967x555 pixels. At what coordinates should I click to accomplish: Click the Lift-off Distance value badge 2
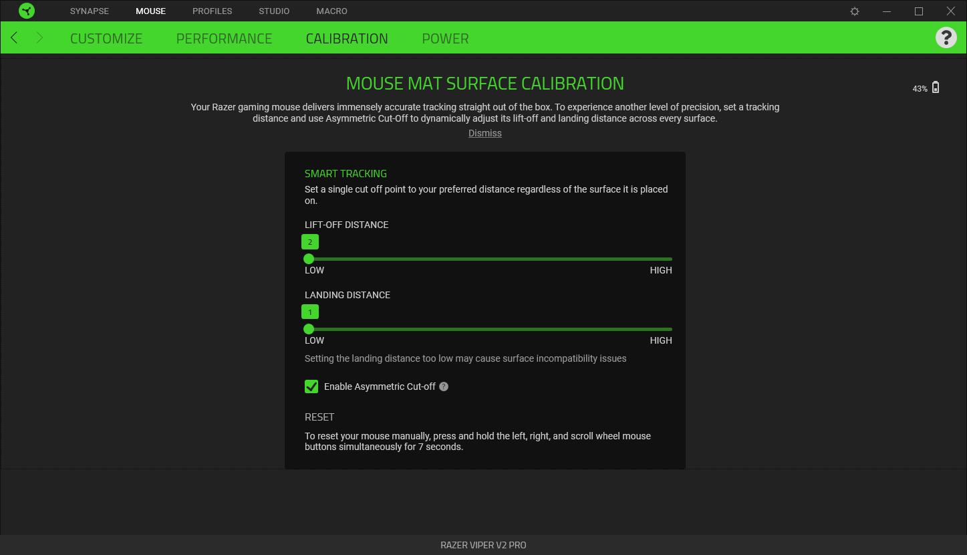(310, 242)
